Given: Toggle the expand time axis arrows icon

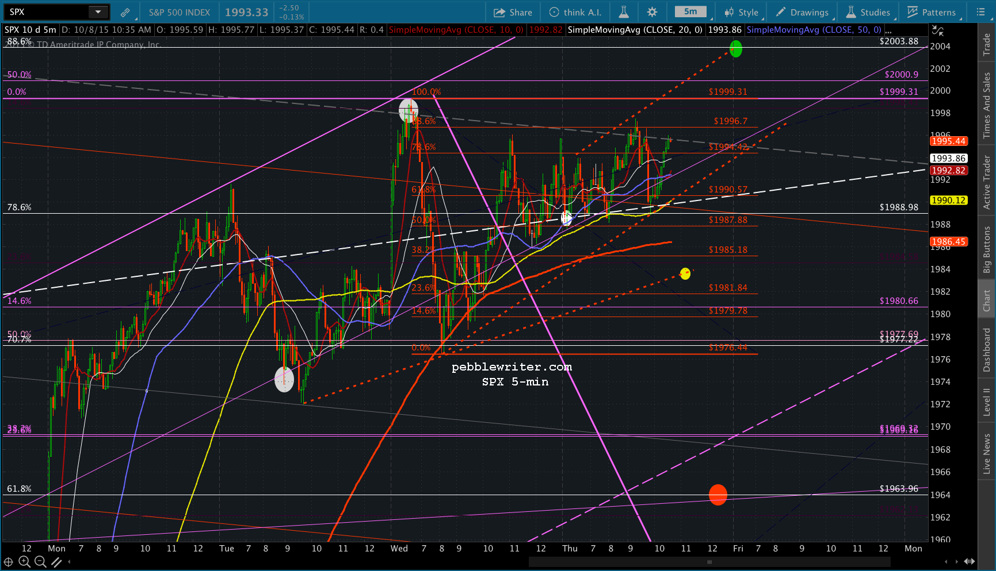Looking at the screenshot, I should pyautogui.click(x=969, y=561).
